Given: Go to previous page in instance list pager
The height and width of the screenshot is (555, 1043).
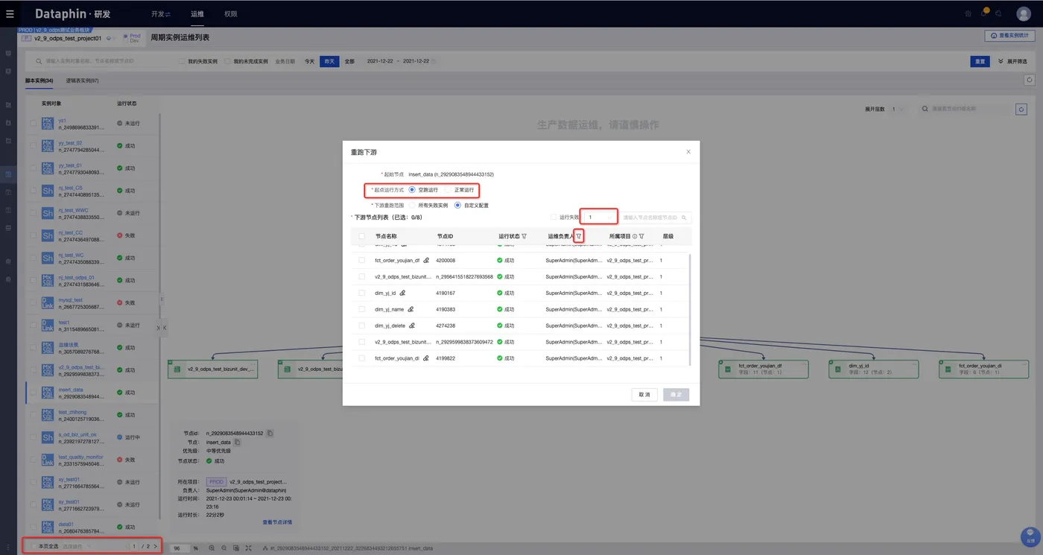Looking at the screenshot, I should pos(127,547).
